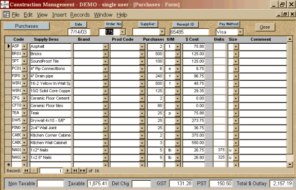Click the form control icon beside File menu

point(6,14)
